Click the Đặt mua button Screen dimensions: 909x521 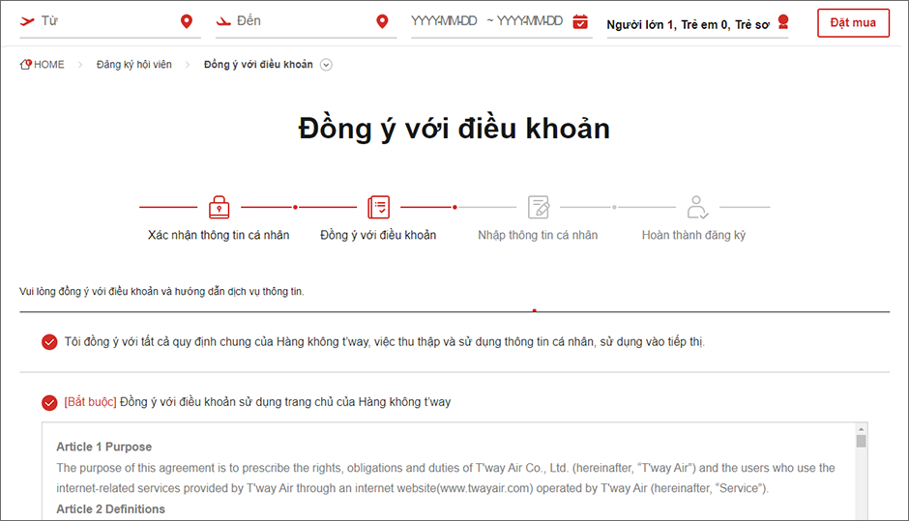click(852, 22)
